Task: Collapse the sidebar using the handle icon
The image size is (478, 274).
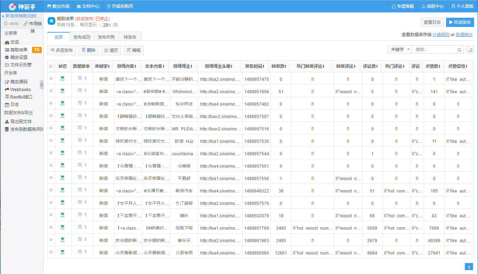Action: tap(42, 84)
